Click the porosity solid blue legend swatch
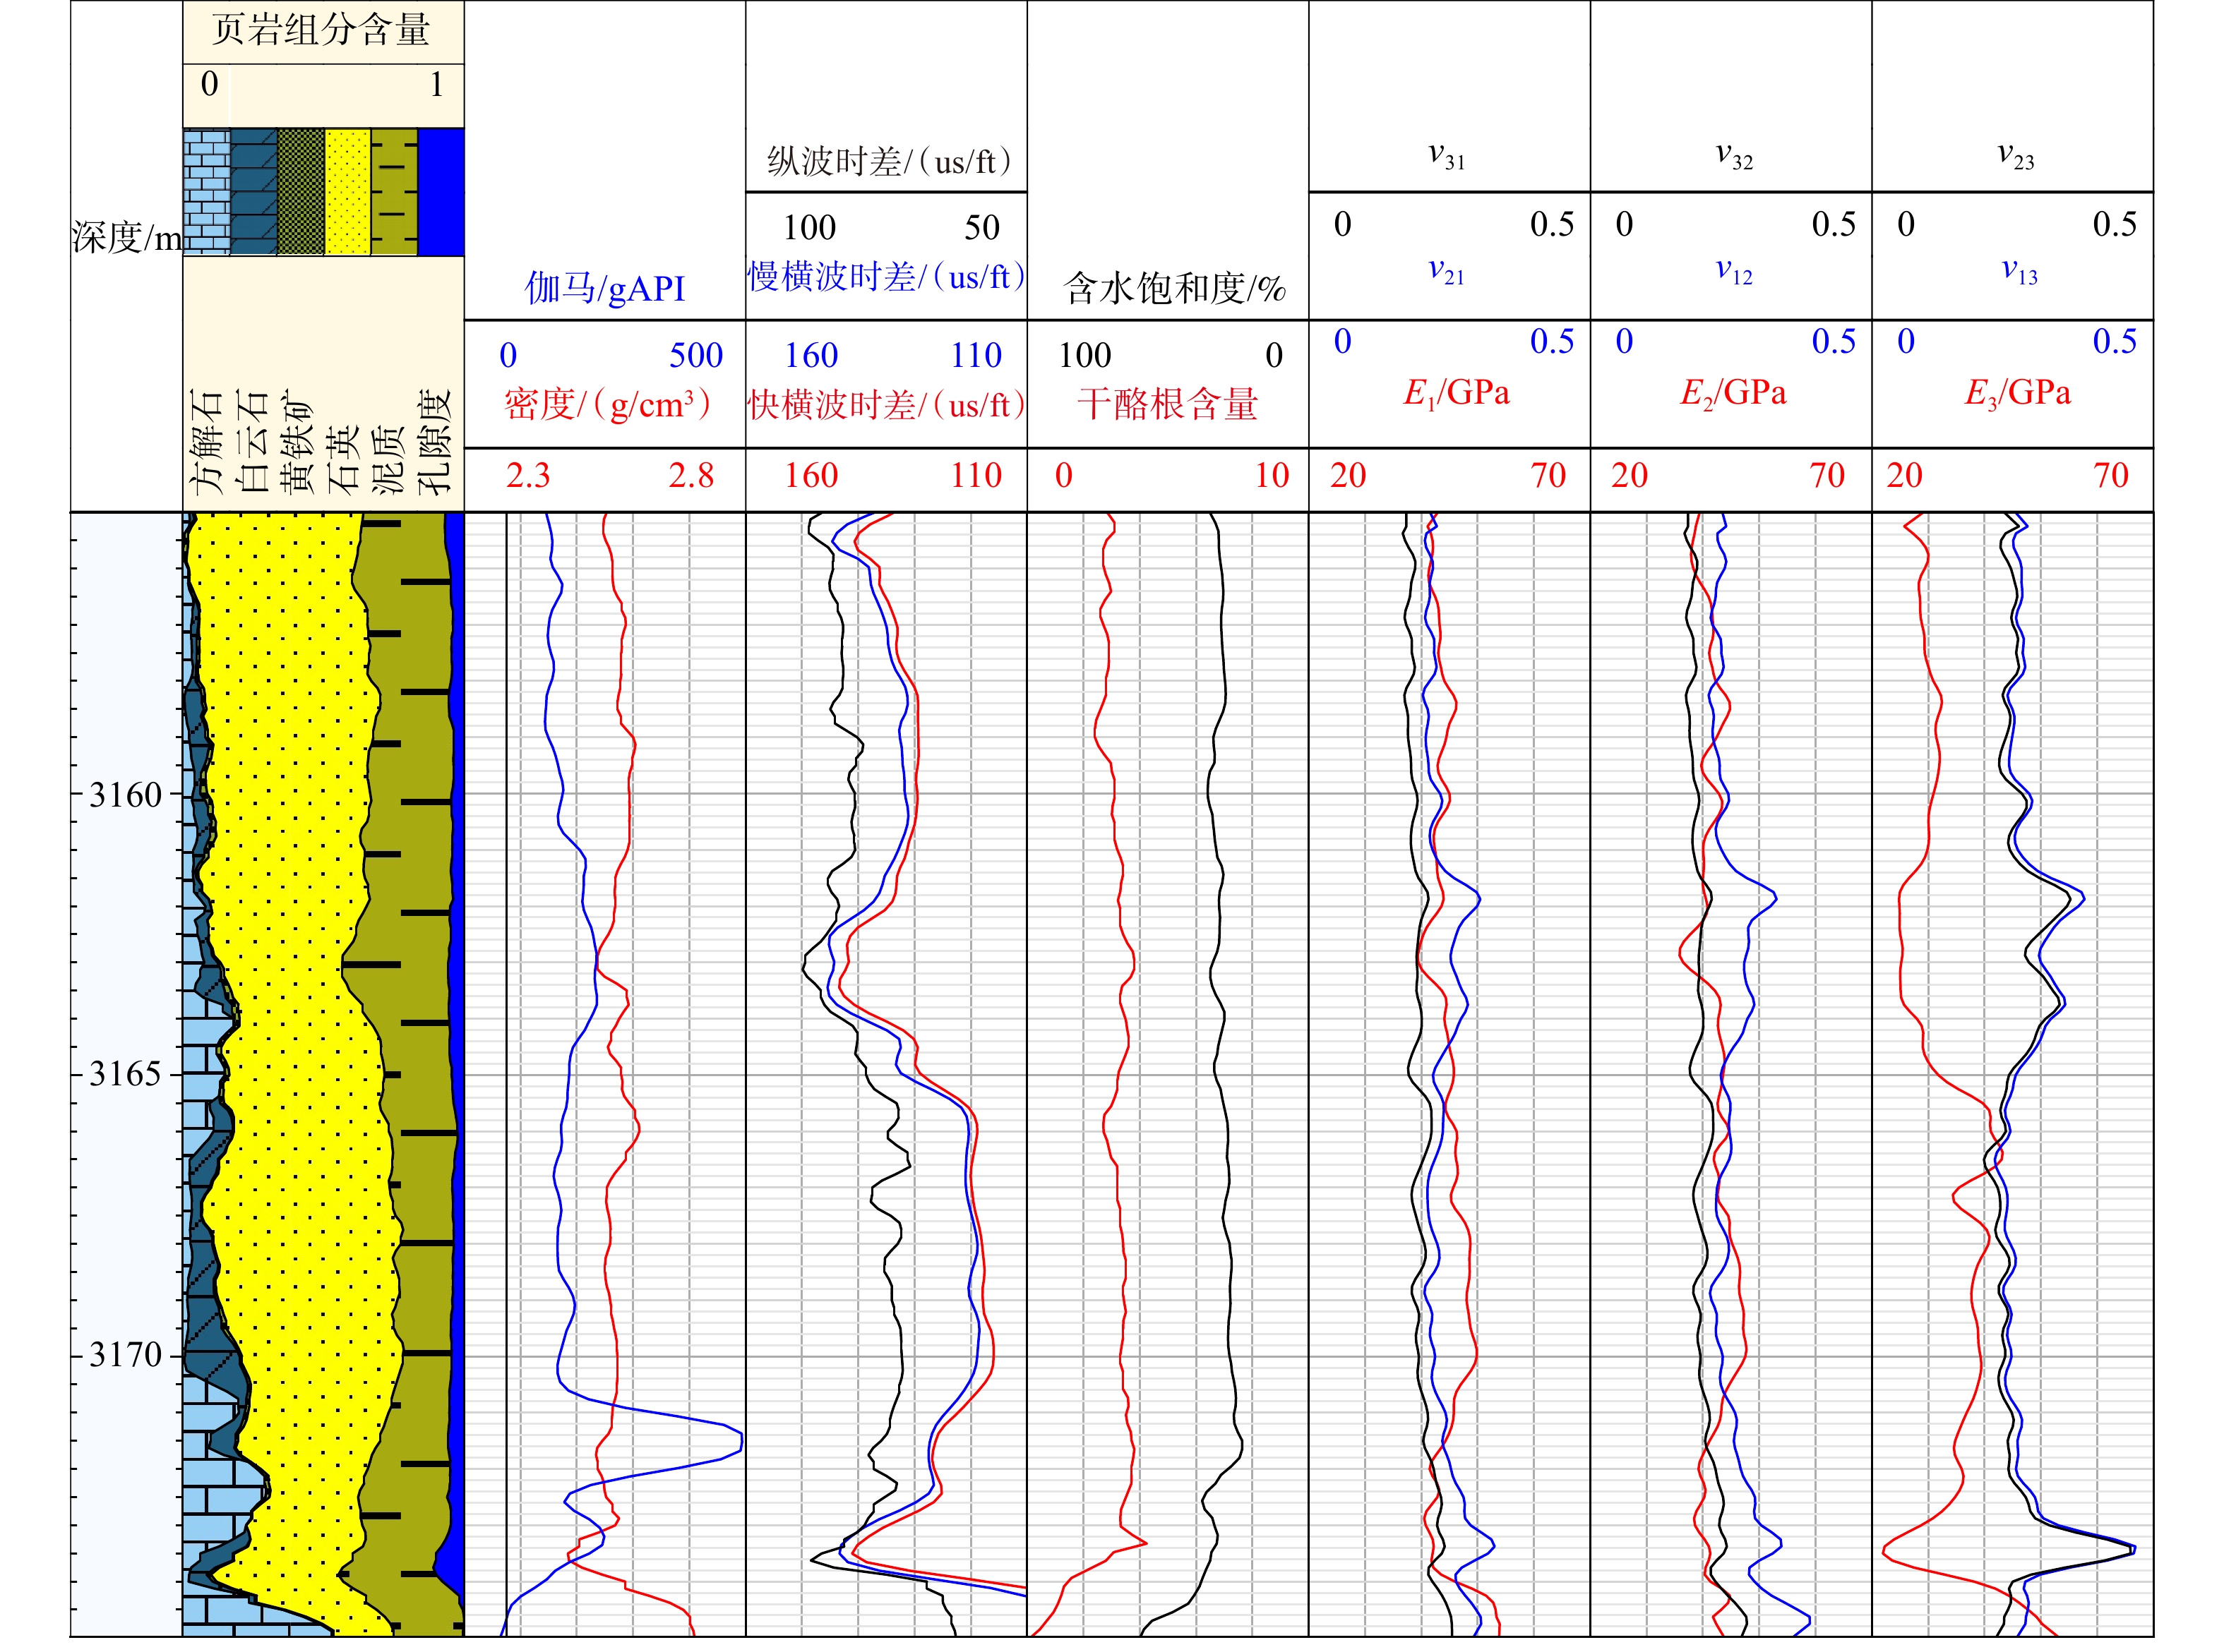 coord(440,191)
